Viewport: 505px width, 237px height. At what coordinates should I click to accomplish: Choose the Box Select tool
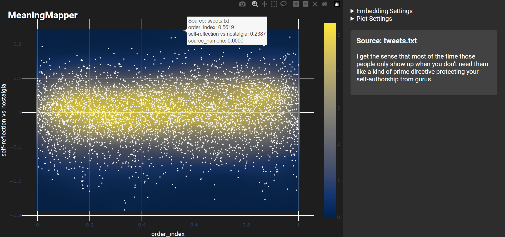coord(274,4)
